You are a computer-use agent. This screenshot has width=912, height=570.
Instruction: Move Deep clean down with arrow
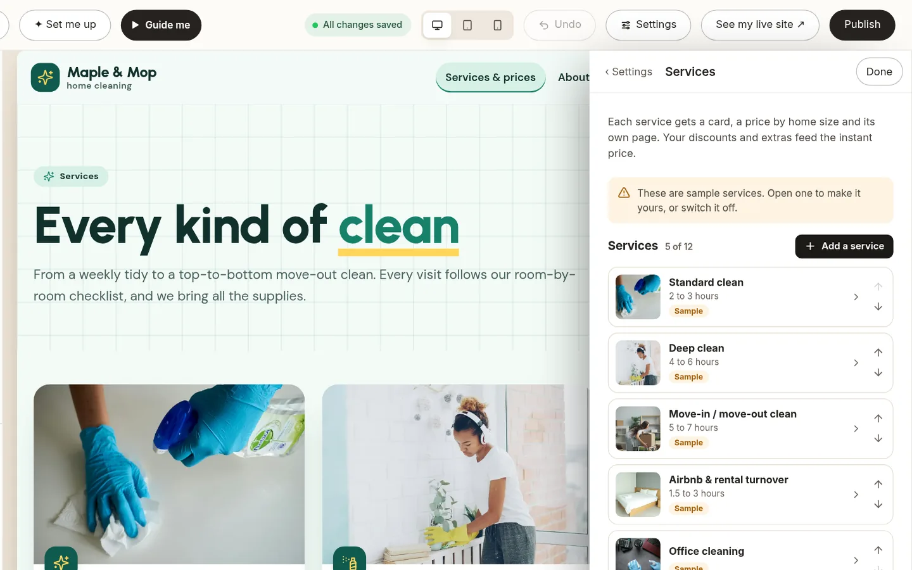pos(878,373)
